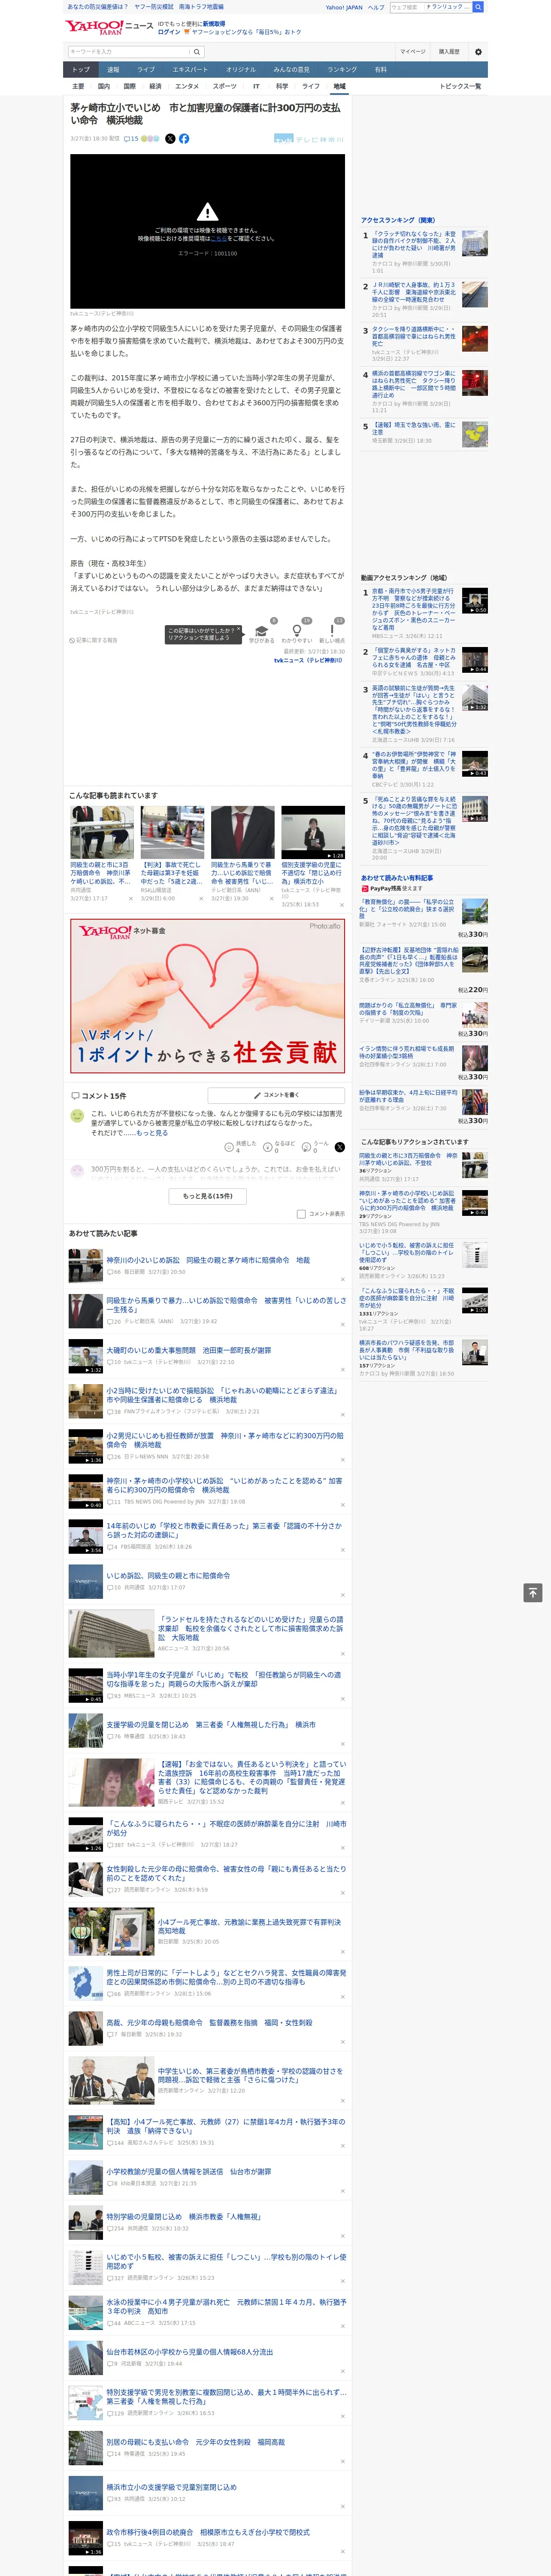
Task: Click the 新しい視点 exclamation reaction
Action: coord(332,632)
